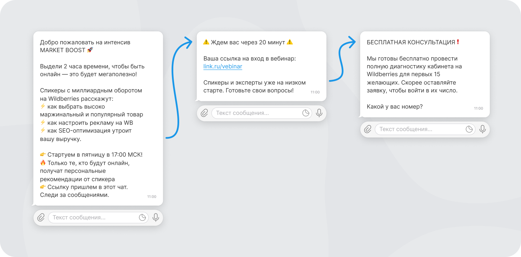Open the link.ru/vebinar hyperlink
The image size is (521, 257).
pos(223,67)
